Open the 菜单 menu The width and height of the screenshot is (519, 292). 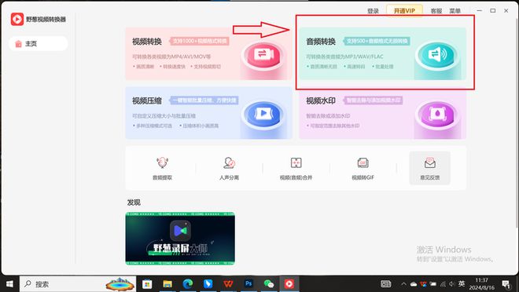tap(455, 11)
